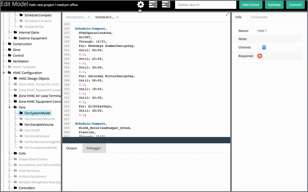This screenshot has height=192, width=308.
Task: Select Zone HVAC Air Loop Terminal item
Action: click(40, 96)
